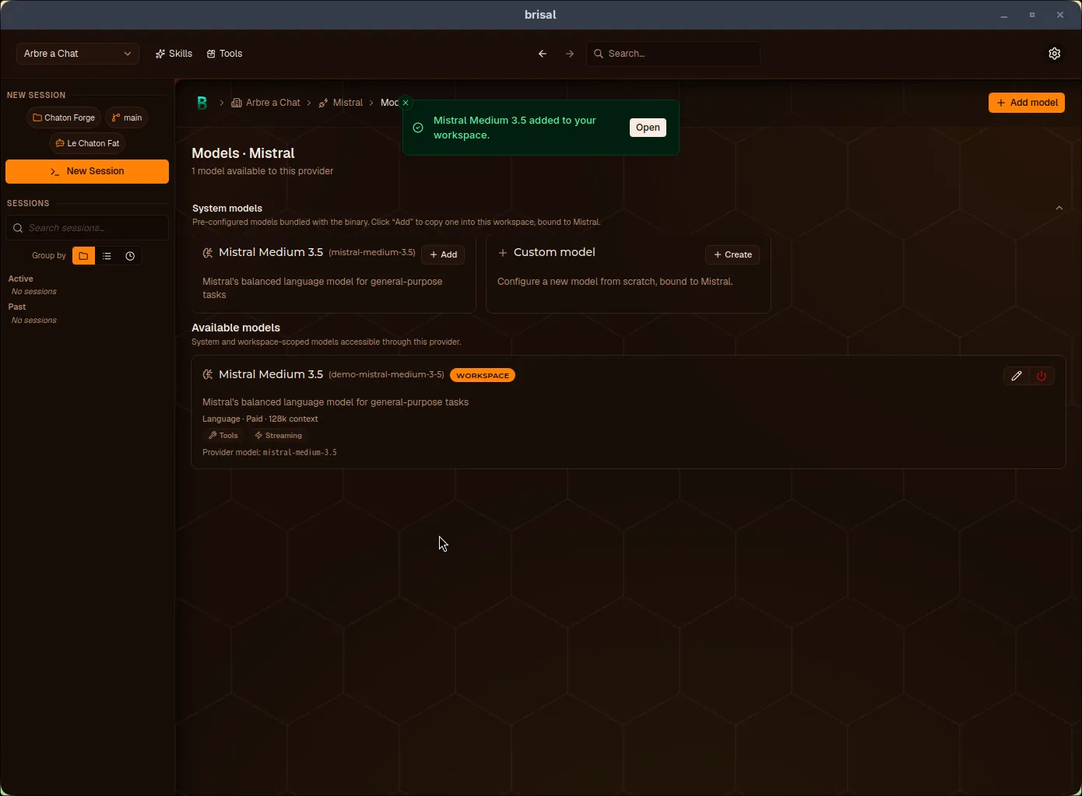Select the Le Chaton Fat agent chip
Screen dimensions: 1082x796
(87, 143)
